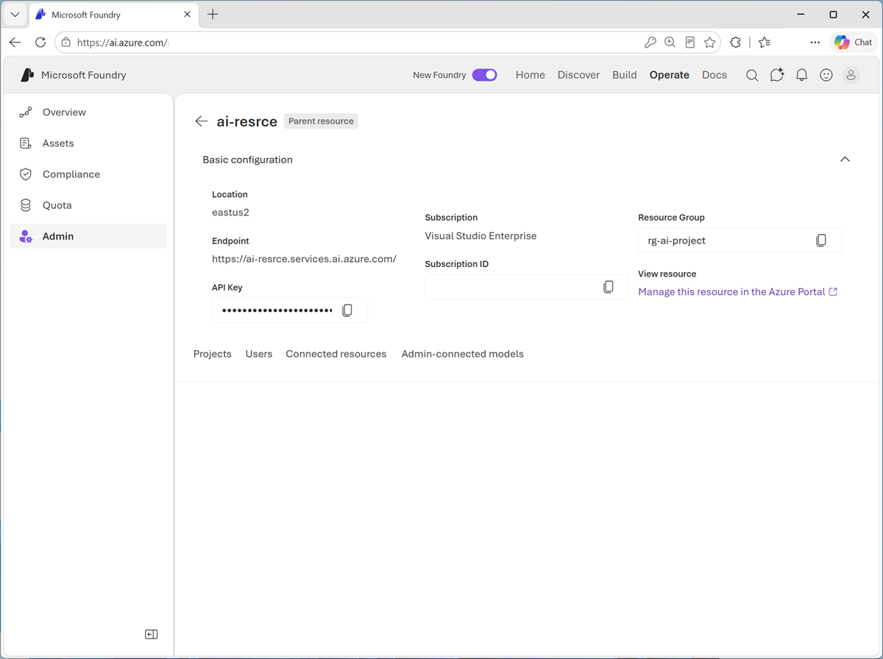The height and width of the screenshot is (659, 883).
Task: Switch to the Admin-connected models tab
Action: click(463, 354)
